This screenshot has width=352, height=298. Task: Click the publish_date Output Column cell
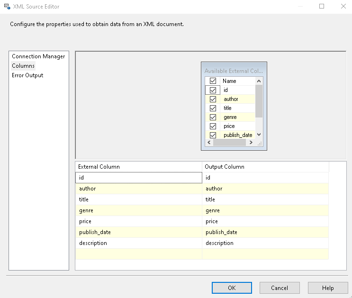pyautogui.click(x=265, y=232)
